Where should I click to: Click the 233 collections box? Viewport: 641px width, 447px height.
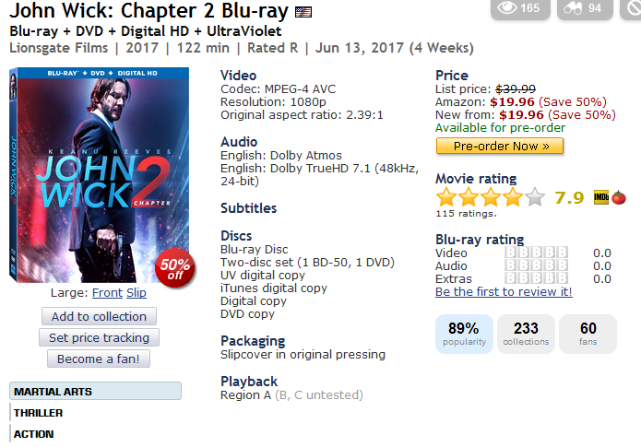[526, 334]
